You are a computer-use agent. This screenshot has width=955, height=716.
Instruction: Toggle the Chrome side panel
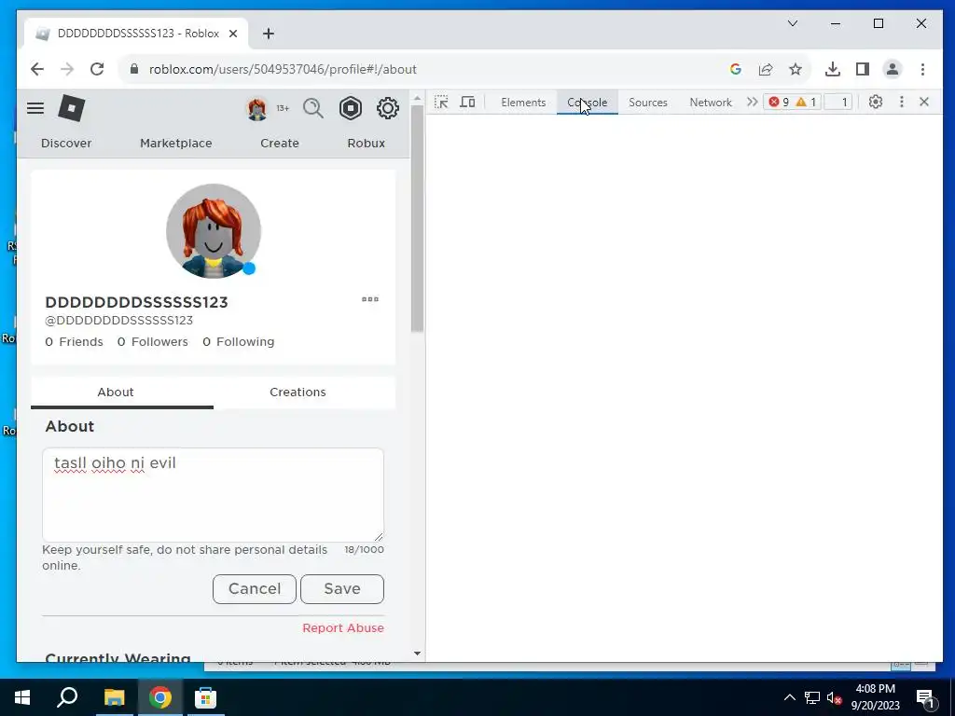point(863,69)
